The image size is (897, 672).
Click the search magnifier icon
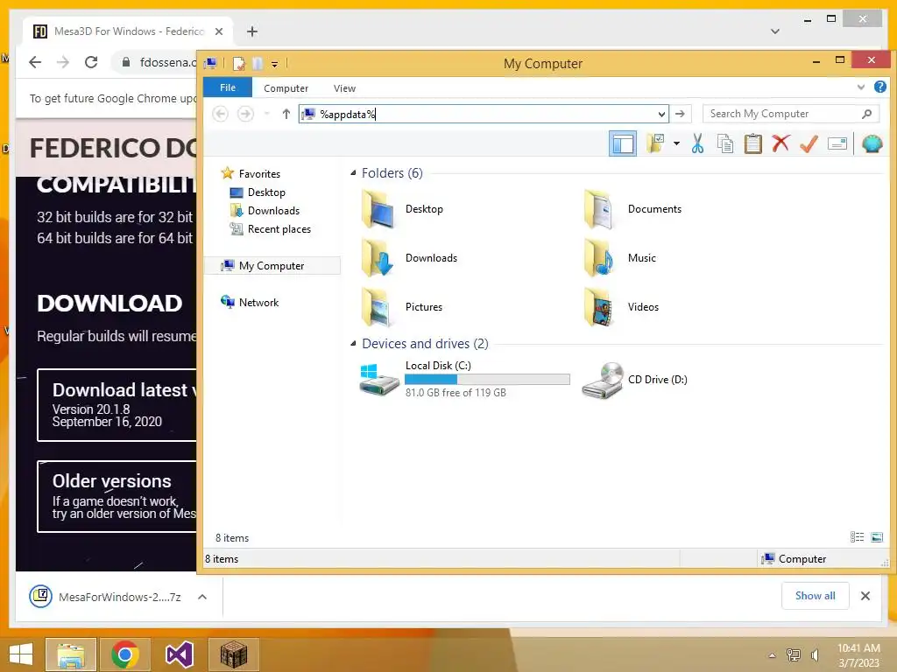pos(866,114)
